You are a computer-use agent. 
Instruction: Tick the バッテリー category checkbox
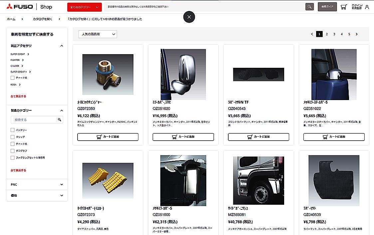(x=12, y=130)
